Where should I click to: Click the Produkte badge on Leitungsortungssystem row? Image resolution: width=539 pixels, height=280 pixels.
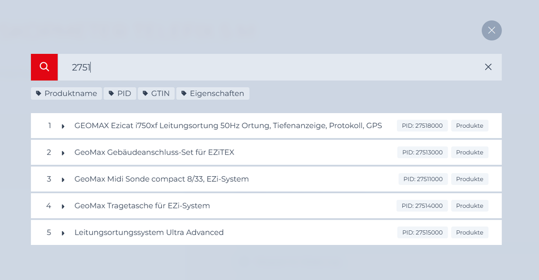point(469,233)
